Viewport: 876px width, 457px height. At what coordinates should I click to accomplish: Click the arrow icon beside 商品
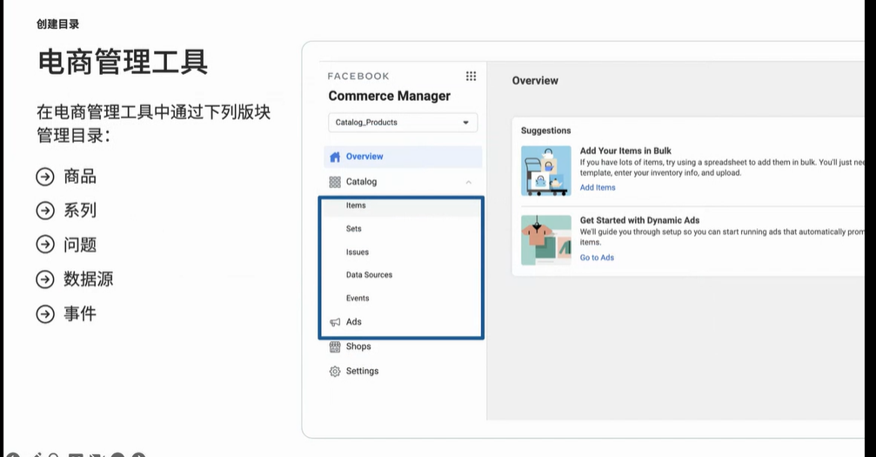point(45,177)
